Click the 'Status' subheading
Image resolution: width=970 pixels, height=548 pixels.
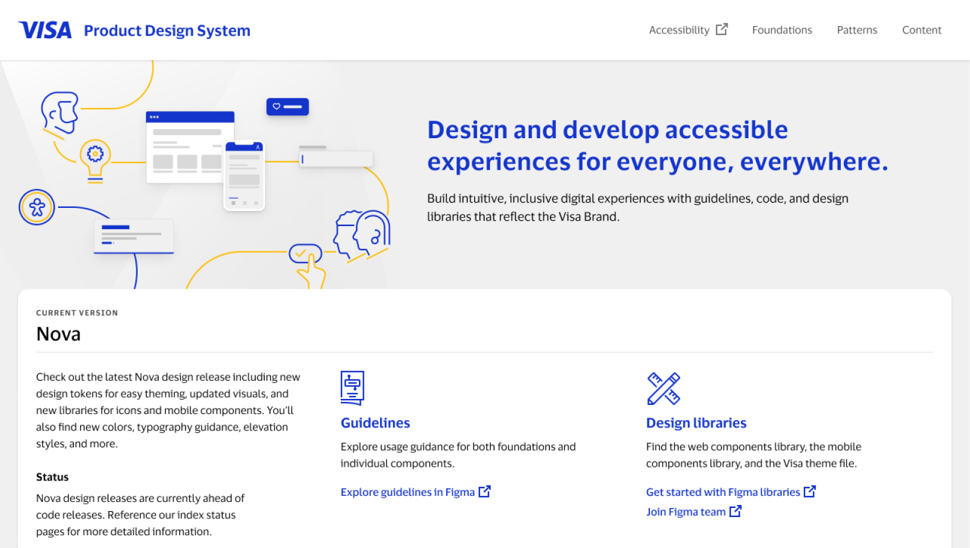[52, 477]
